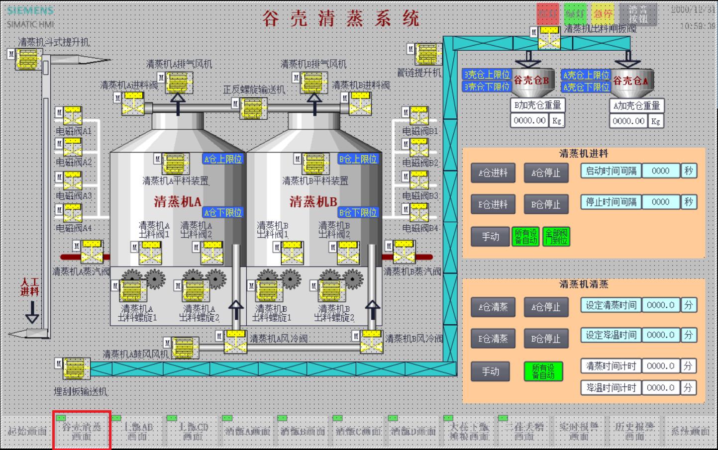Select the 清蒸机A平料装置 motor icon
Screen dimensions: 718x450
tap(175, 164)
